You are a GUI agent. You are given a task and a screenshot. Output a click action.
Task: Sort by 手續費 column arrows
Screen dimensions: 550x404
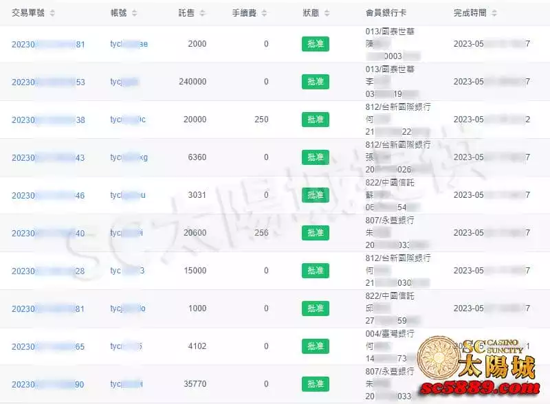[264, 13]
